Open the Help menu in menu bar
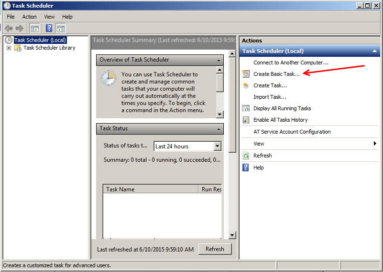This screenshot has width=383, height=272. pyautogui.click(x=67, y=17)
